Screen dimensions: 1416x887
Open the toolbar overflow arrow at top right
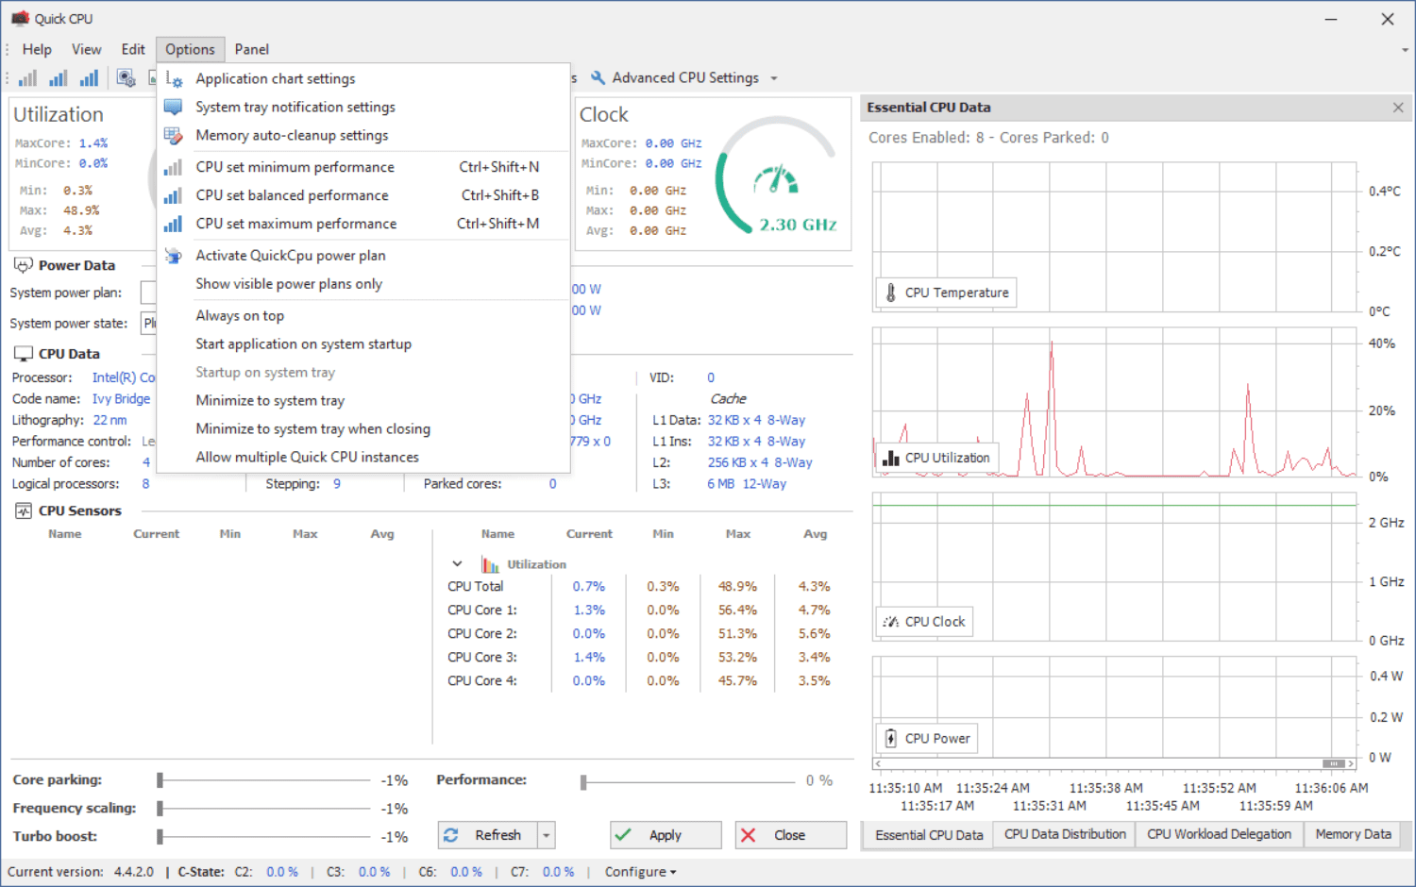[x=1405, y=50]
